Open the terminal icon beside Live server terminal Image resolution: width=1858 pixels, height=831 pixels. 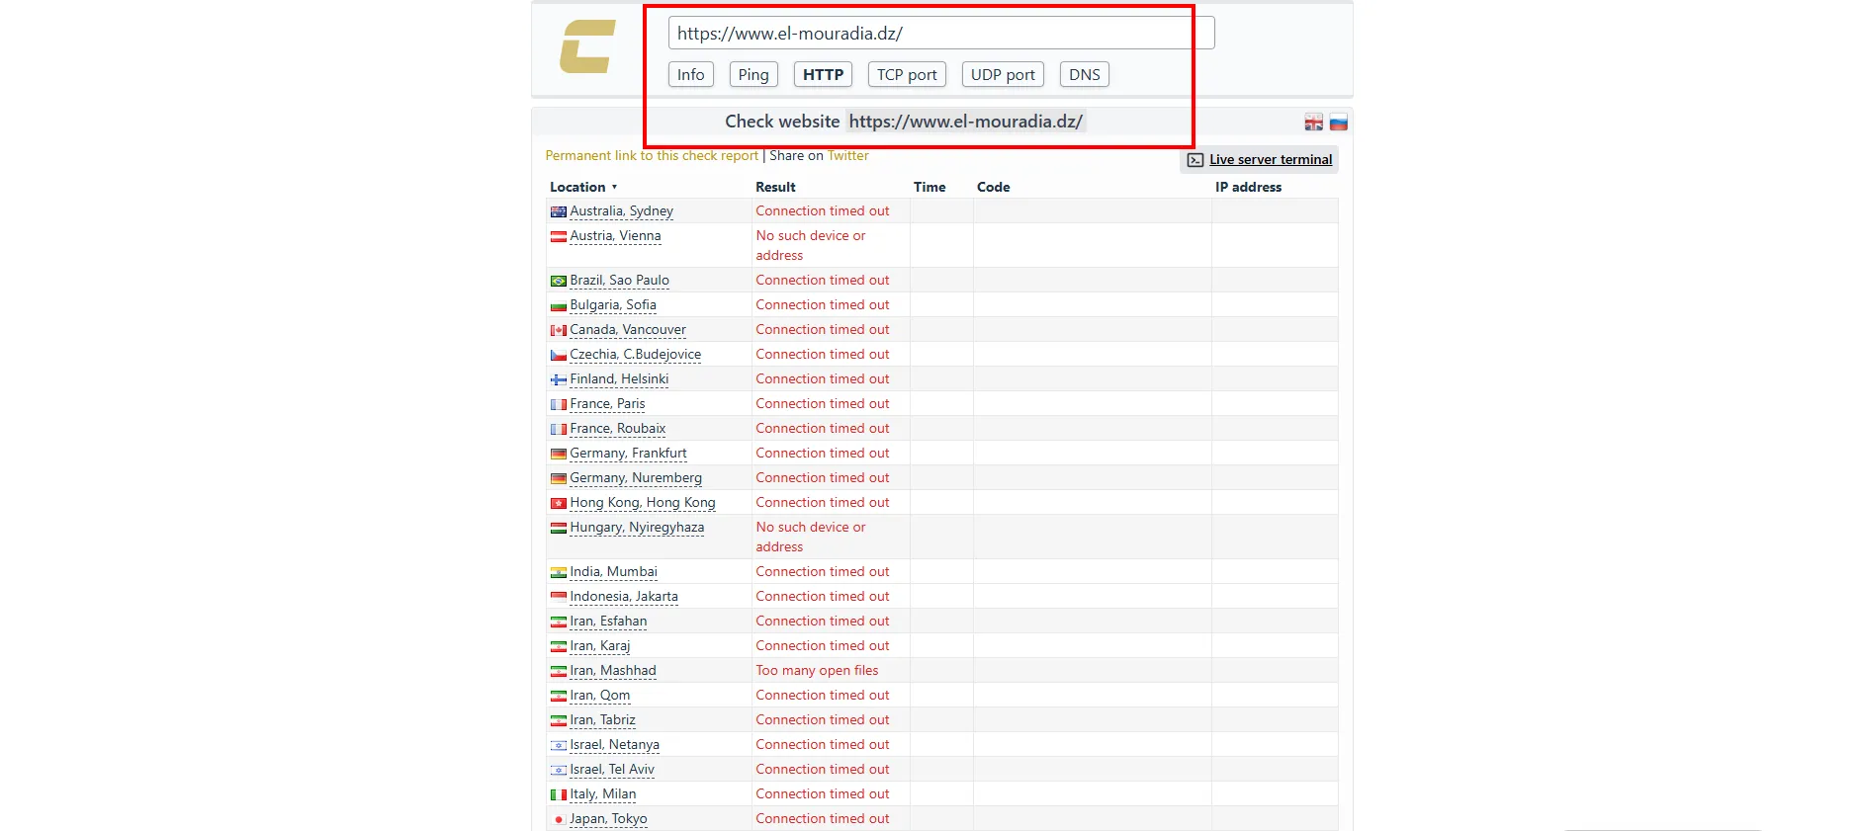pos(1195,160)
